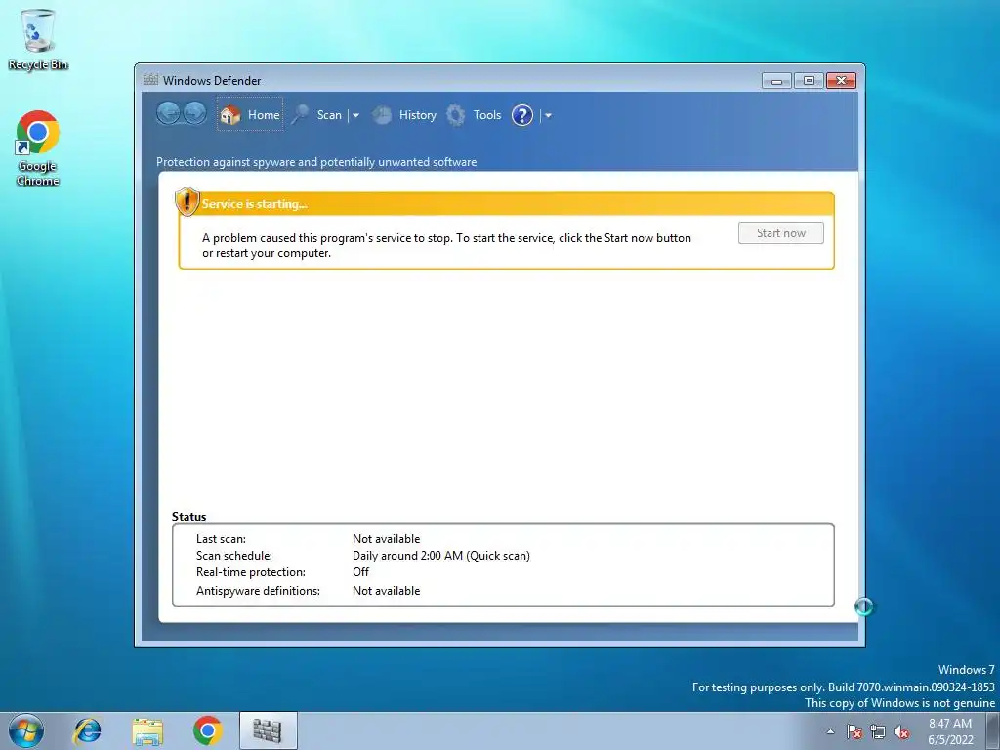Click the muted volume tray icon
Viewport: 1000px width, 750px height.
901,732
